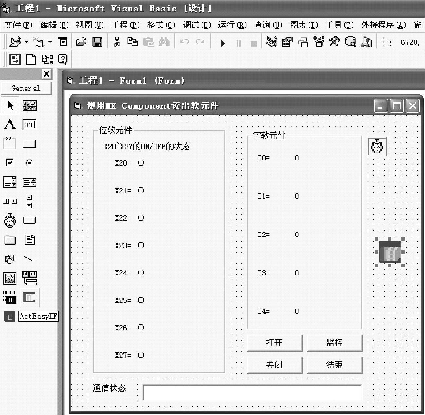425x415 pixels.
Task: Click the Cut scissors icon
Action: [117, 42]
